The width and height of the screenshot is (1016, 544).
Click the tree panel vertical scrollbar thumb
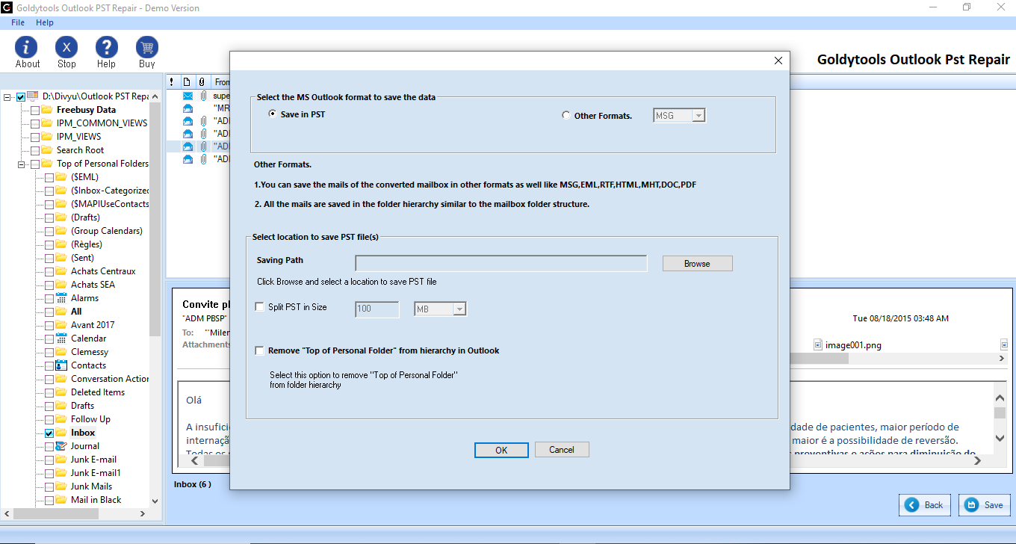[x=155, y=220]
